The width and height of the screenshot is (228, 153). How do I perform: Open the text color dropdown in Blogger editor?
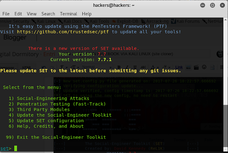coord(154,67)
